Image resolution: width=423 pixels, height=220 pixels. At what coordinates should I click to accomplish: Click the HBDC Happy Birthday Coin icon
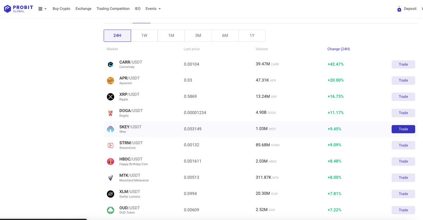110,162
